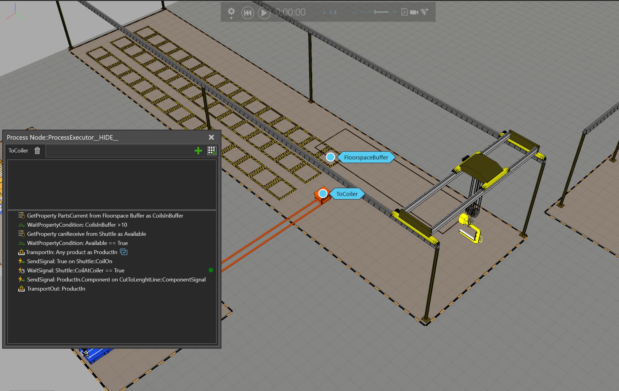Export to PDF icon
Screen dimensions: 619x391
(404, 12)
